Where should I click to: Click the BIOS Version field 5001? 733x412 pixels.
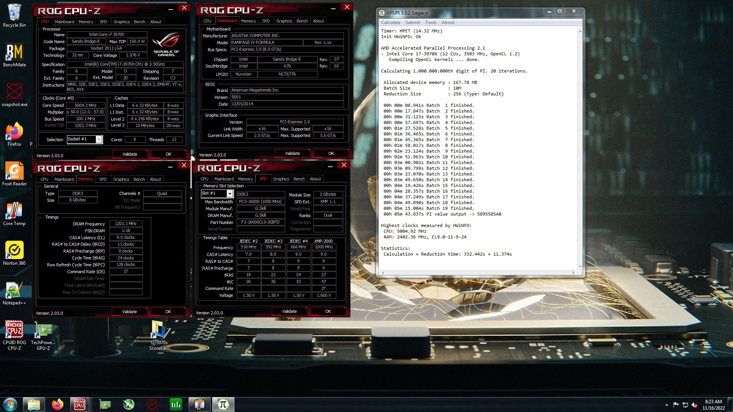(287, 97)
